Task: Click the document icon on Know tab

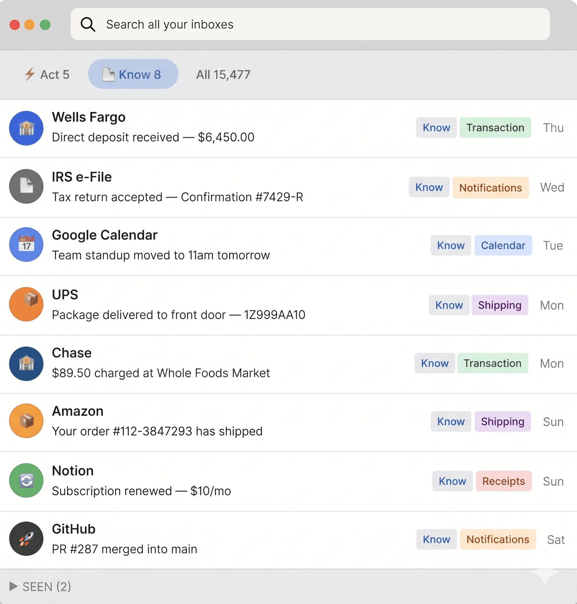Action: [x=108, y=74]
